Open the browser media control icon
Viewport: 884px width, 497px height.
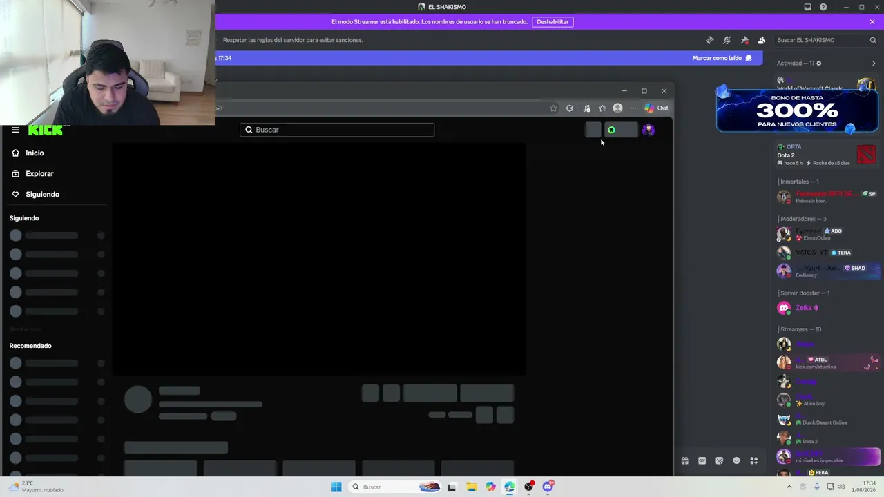(x=586, y=108)
